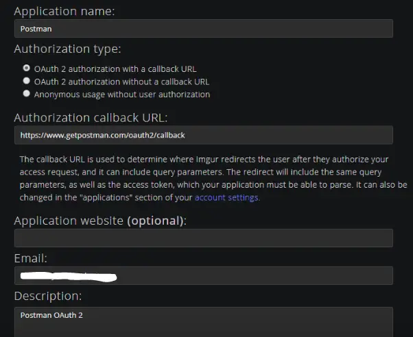Focus the Application website optional field
Viewport: 413px width, 337px height.
(x=204, y=238)
